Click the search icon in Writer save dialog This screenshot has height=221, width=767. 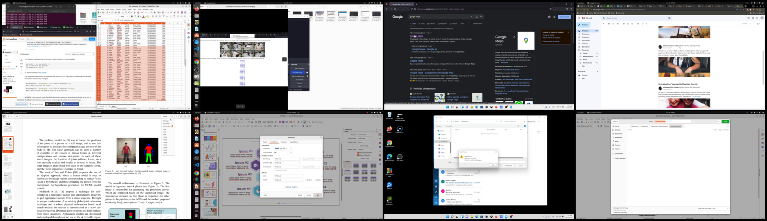coord(719,121)
